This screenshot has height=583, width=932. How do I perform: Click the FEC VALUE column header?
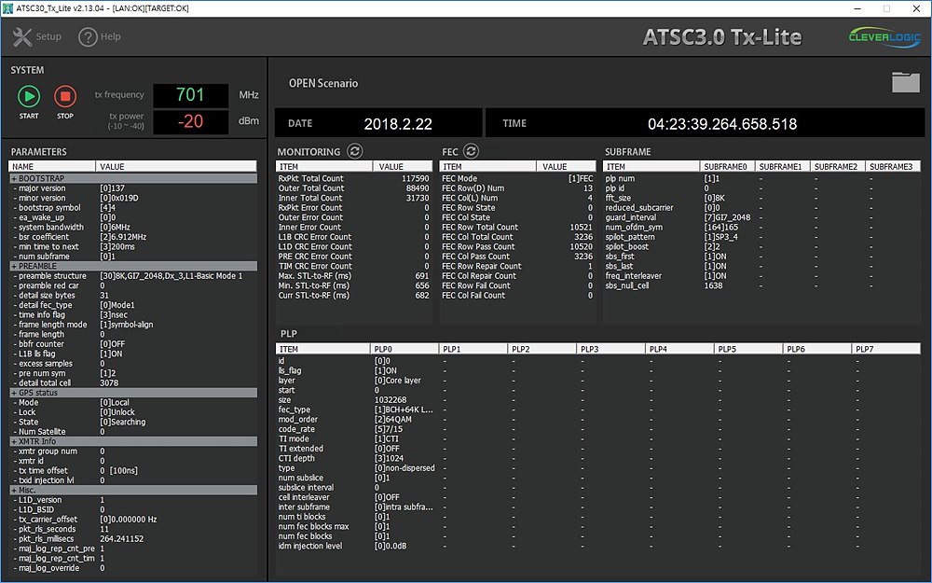(566, 167)
